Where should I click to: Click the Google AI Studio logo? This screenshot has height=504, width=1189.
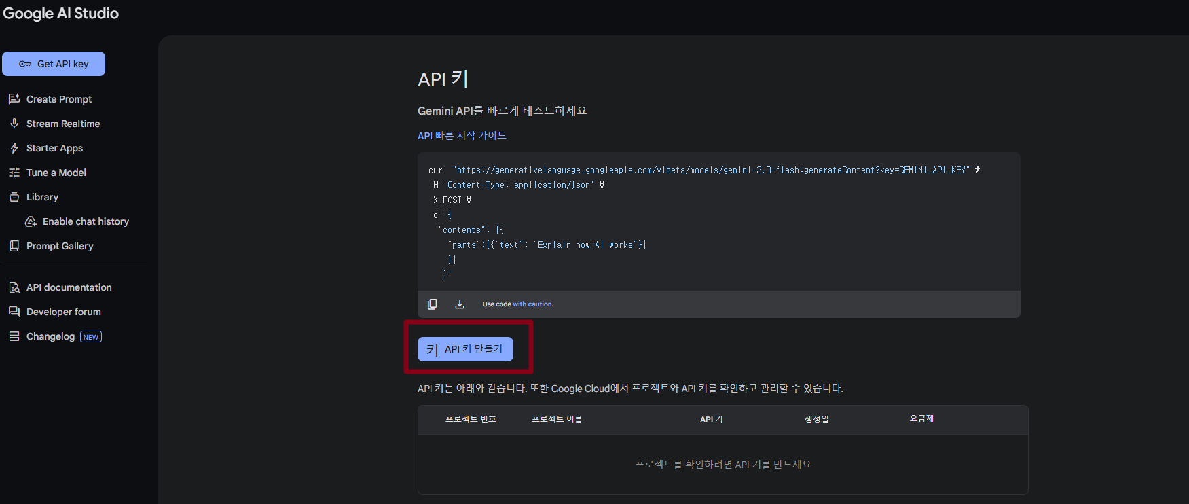tap(60, 14)
